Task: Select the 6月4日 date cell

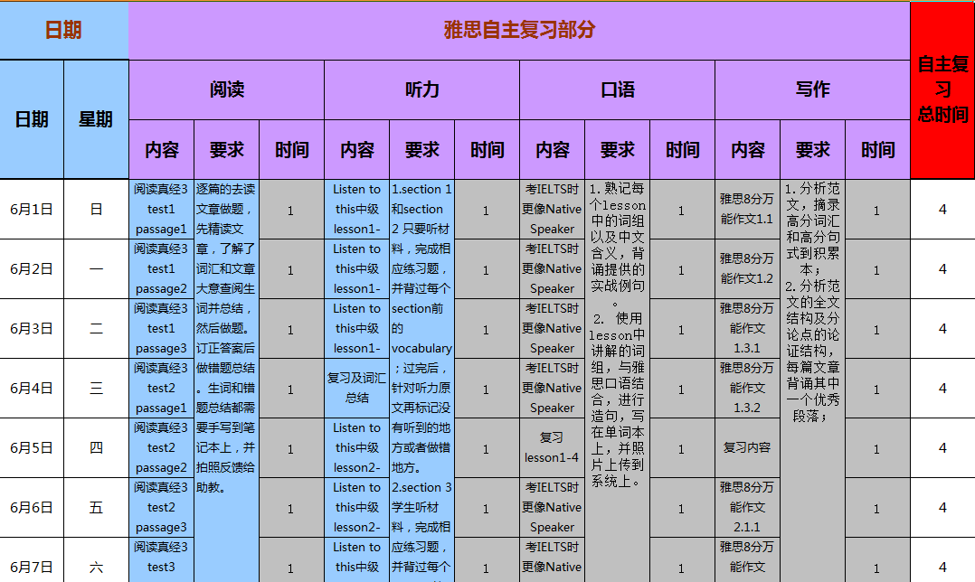Action: click(x=32, y=389)
